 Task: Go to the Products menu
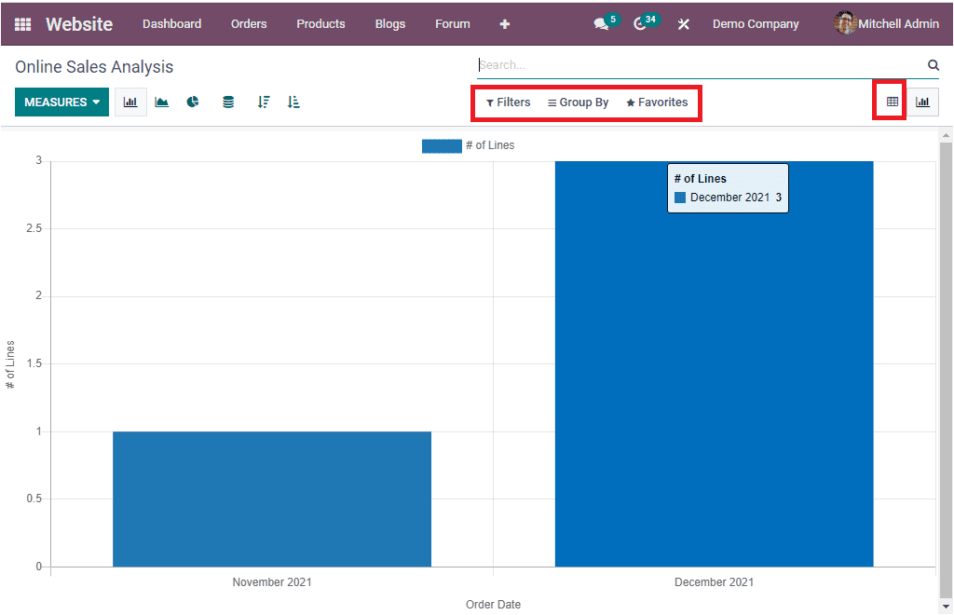tap(320, 23)
